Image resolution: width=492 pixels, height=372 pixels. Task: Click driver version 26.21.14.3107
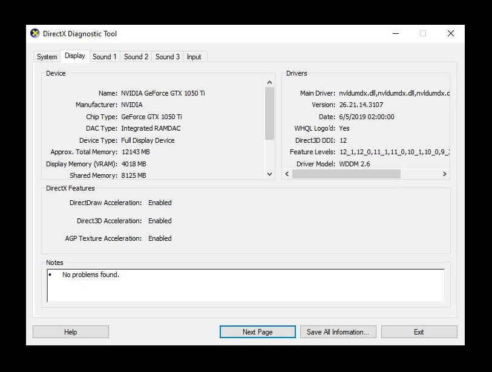[361, 105]
